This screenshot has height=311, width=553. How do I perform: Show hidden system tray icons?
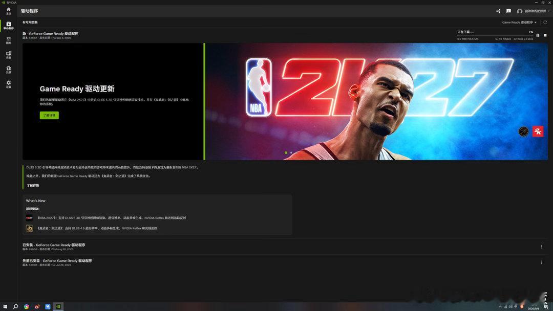coord(500,307)
